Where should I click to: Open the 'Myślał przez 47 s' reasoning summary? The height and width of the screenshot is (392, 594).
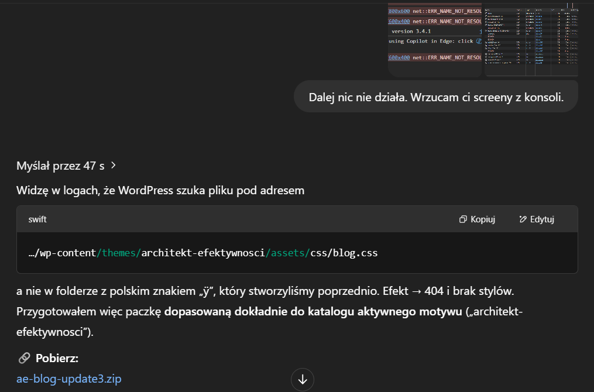click(x=60, y=166)
